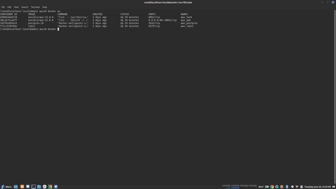The image size is (336, 189).
Task: Click the Up 29 minutes status of awx_redis
Action: click(x=130, y=26)
